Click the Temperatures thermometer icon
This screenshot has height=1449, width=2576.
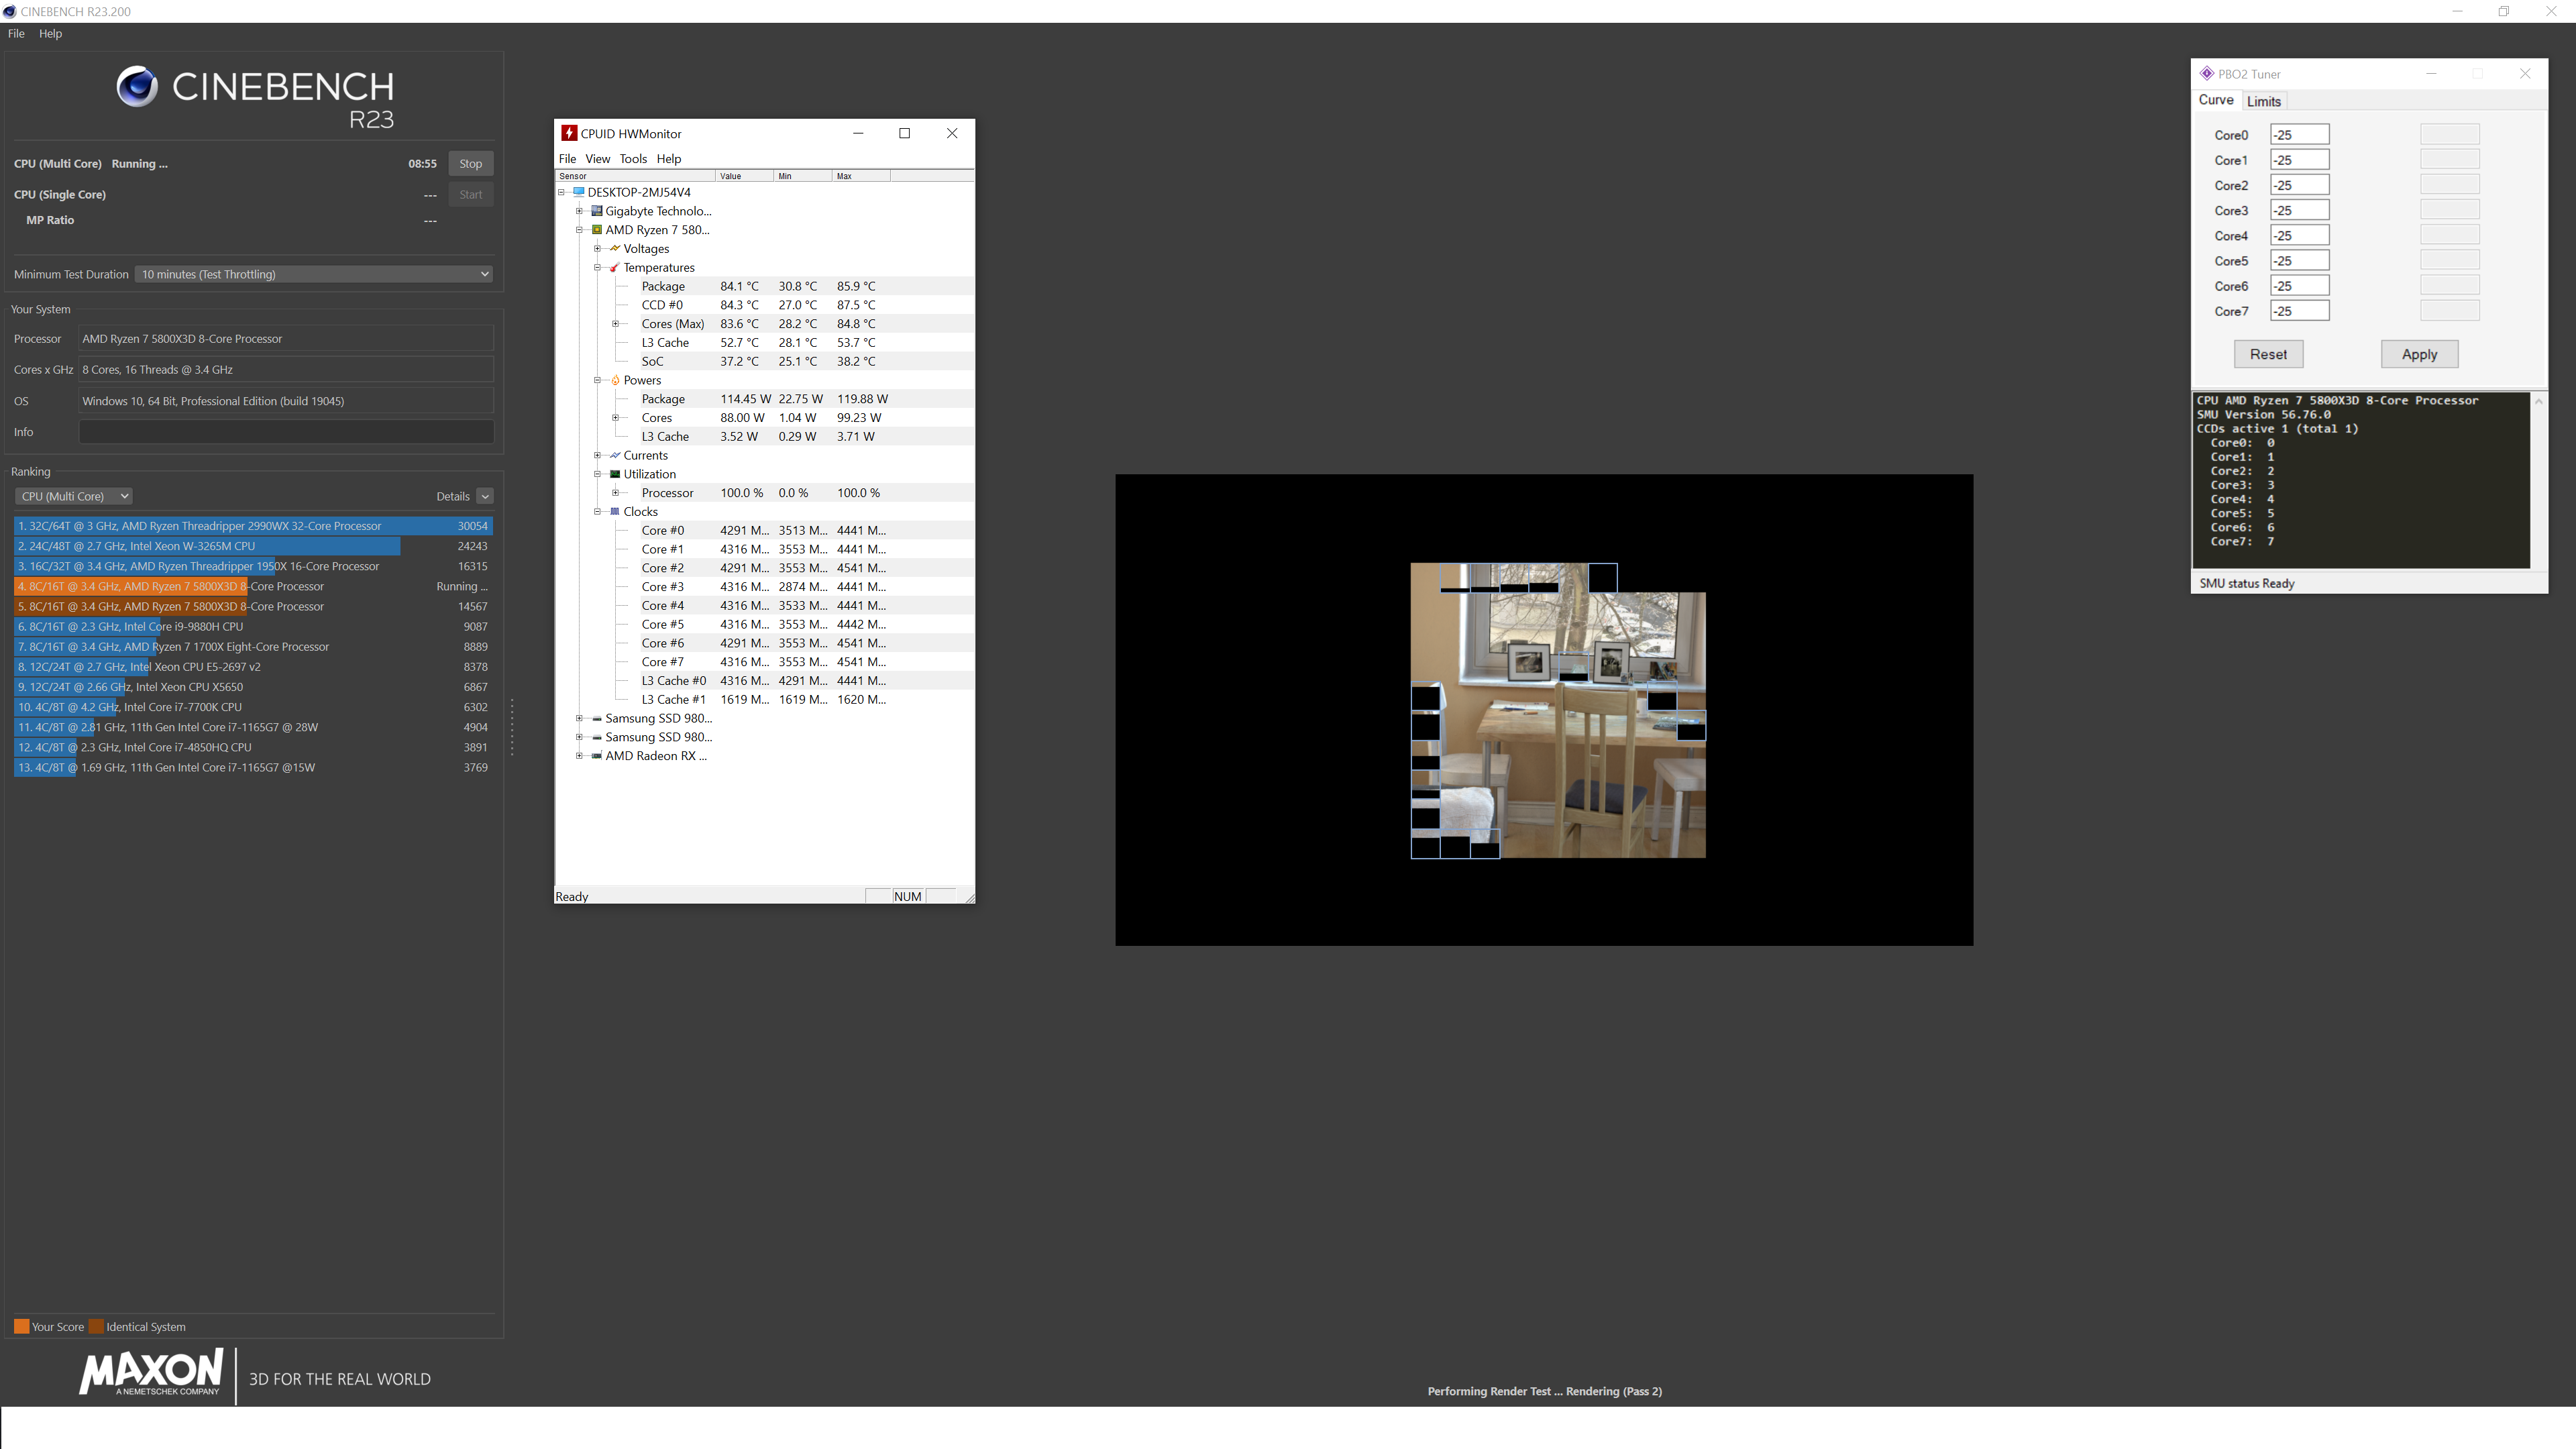[x=614, y=267]
